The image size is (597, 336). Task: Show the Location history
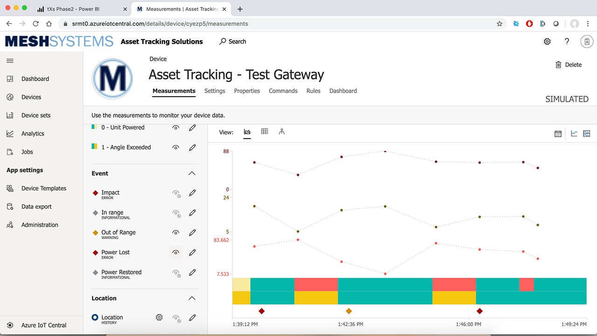click(176, 318)
